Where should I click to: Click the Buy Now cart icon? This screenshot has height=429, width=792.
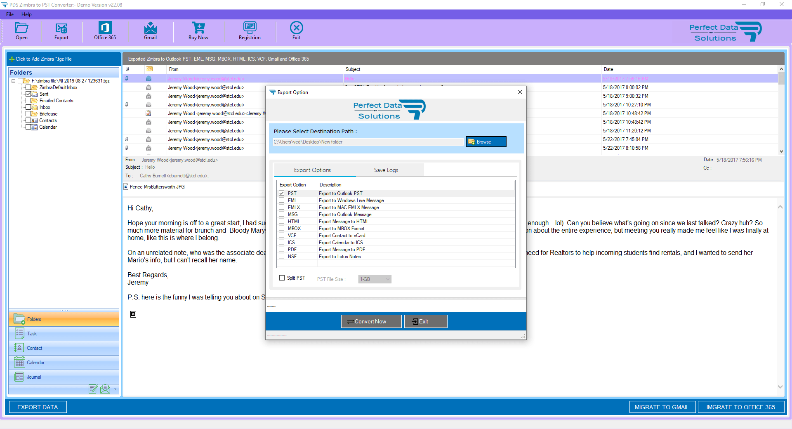[198, 28]
